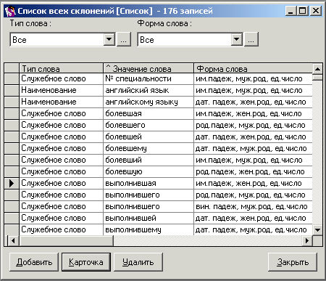This screenshot has height=281, width=326.
Task: Click 'вин. падеж, муж.род, ед.число' cell
Action: tap(253, 206)
